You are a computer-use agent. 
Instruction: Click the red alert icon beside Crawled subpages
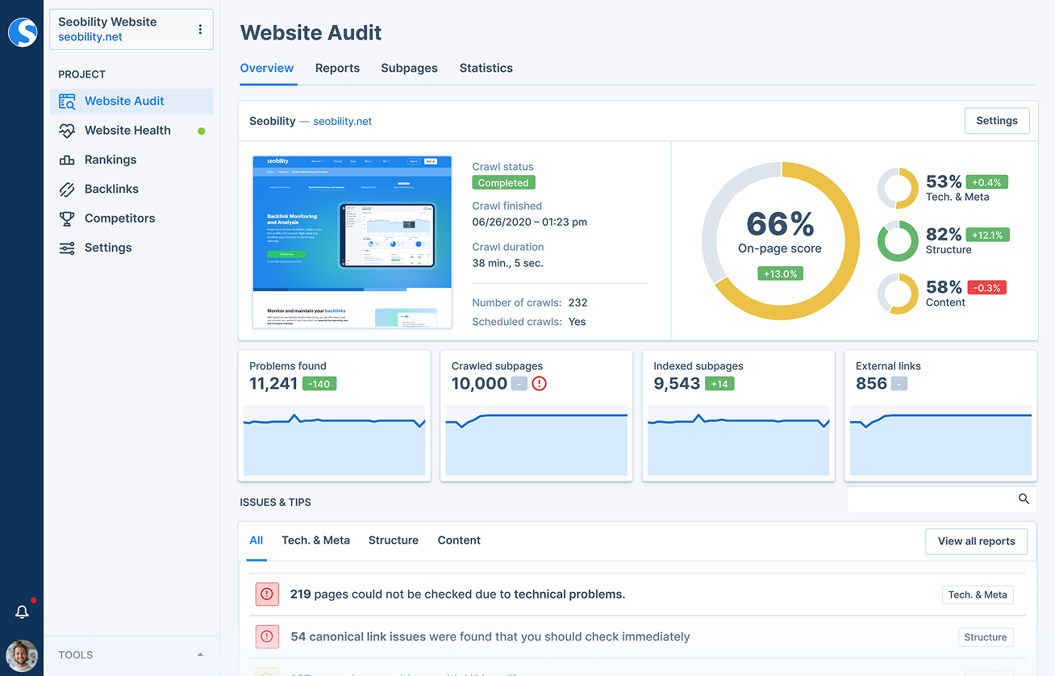click(539, 385)
